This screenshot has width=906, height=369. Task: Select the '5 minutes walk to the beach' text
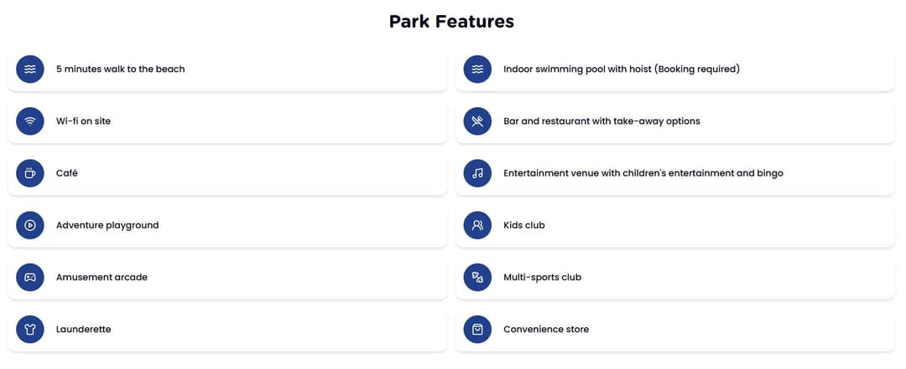coord(120,69)
